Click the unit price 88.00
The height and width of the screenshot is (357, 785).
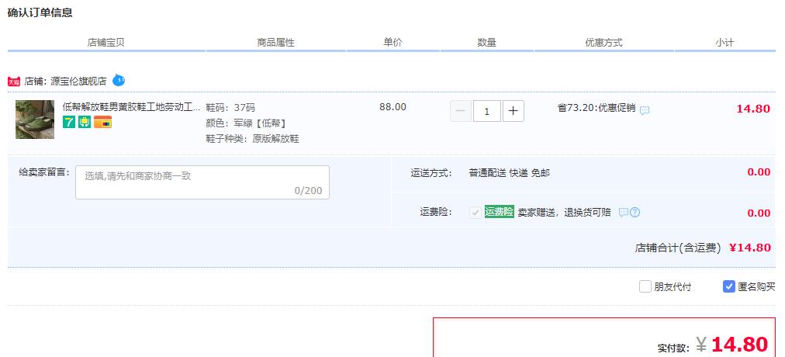coord(393,106)
